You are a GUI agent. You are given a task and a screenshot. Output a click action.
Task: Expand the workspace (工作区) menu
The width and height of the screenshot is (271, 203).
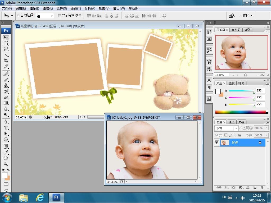(x=246, y=16)
